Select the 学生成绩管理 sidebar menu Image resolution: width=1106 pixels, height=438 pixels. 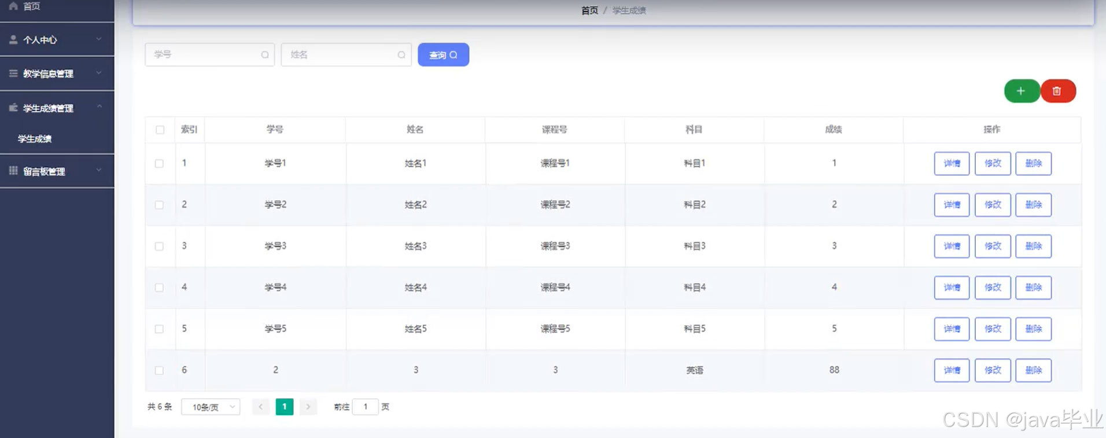tap(57, 108)
